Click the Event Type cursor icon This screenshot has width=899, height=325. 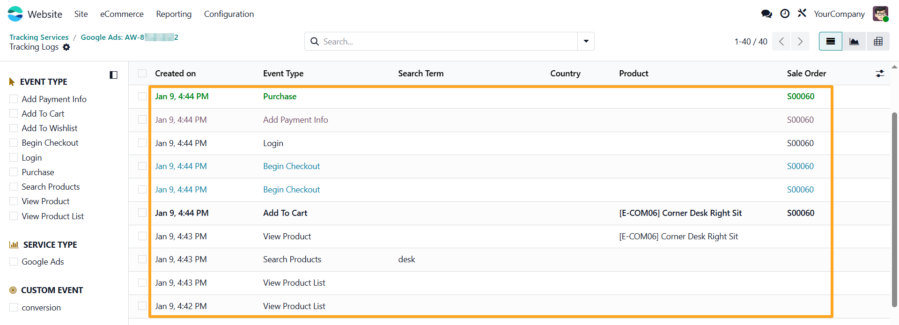pos(12,82)
